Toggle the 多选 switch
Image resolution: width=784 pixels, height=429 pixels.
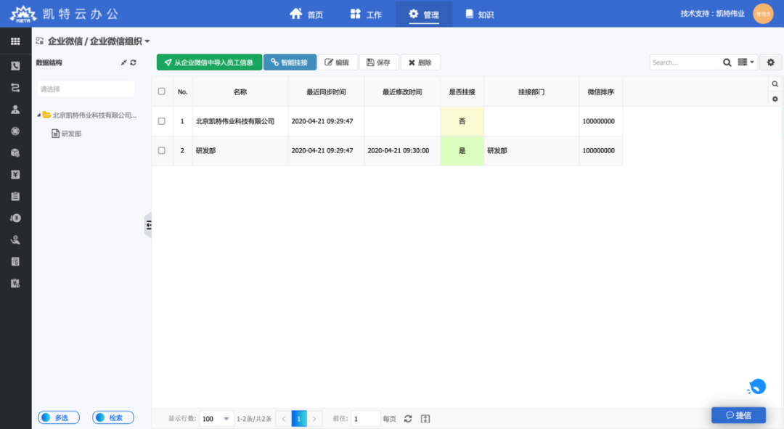pos(59,417)
